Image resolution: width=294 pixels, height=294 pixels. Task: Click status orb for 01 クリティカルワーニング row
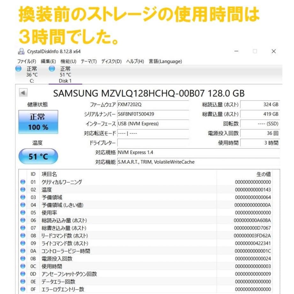pyautogui.click(x=23, y=182)
